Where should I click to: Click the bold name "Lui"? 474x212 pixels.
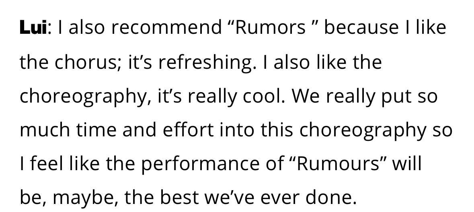[33, 27]
